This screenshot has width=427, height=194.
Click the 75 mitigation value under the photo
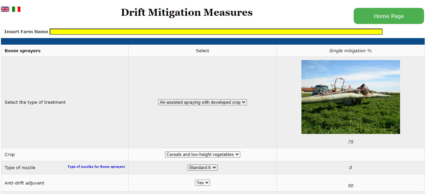point(350,142)
